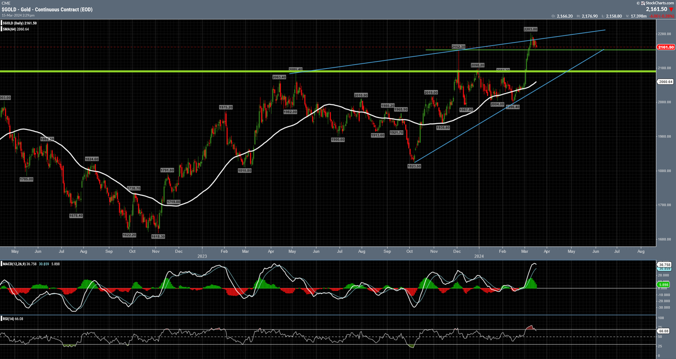Click the thick green horizontal resistance line
This screenshot has height=359, width=676.
[141, 71]
